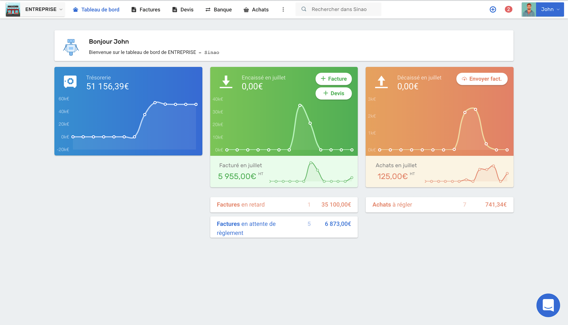Click the 741,34€ purchases amount
Image resolution: width=568 pixels, height=325 pixels.
(496, 205)
